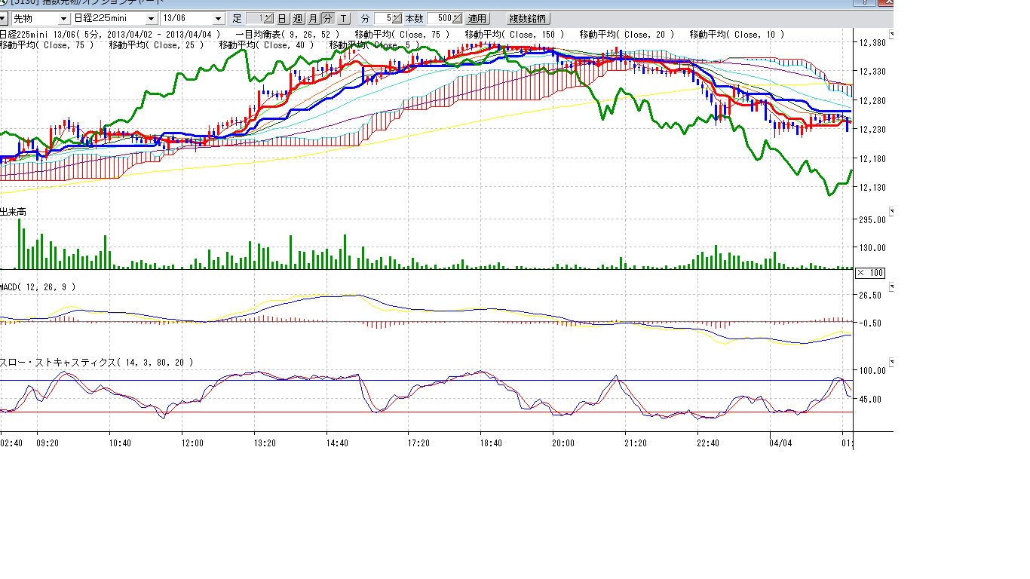Open the 先物 product type dropdown
The height and width of the screenshot is (579, 1030).
tap(63, 18)
